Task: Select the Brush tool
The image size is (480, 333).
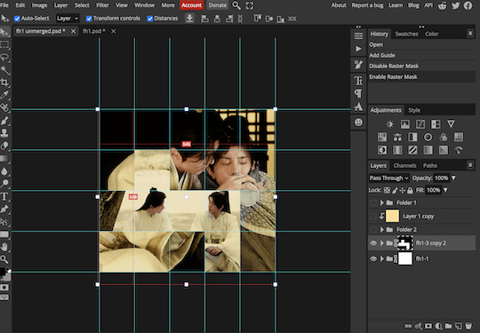Action: coord(5,121)
